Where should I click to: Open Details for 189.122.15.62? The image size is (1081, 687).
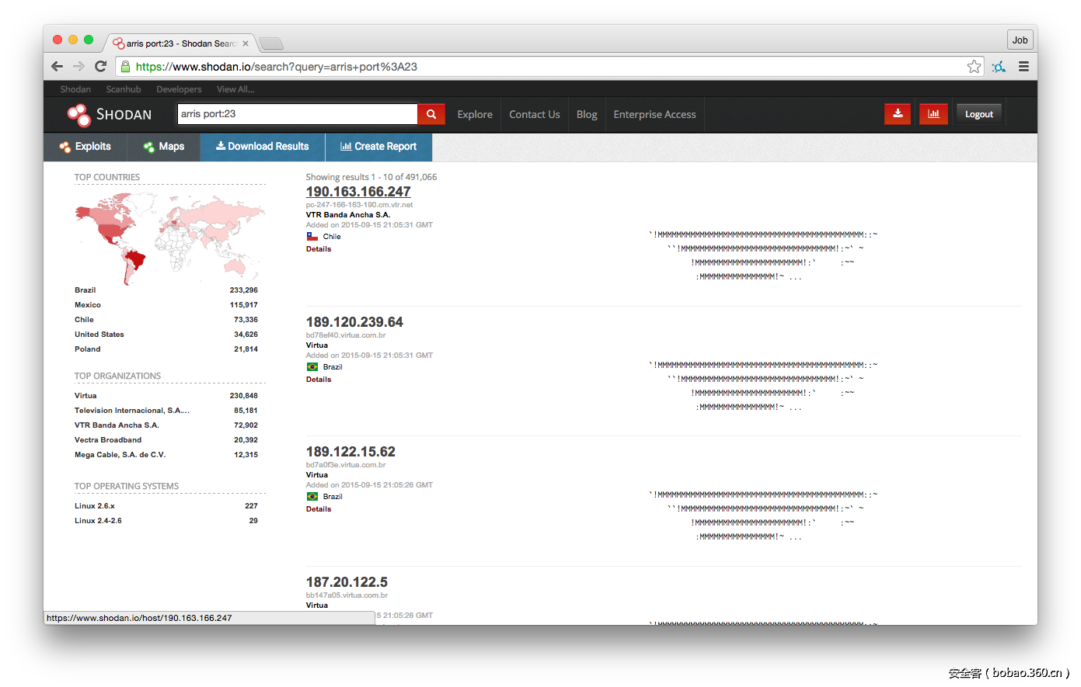319,509
